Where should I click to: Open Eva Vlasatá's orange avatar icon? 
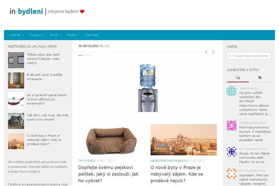click(x=232, y=173)
